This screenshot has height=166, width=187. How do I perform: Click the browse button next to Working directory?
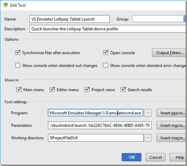(x=148, y=138)
